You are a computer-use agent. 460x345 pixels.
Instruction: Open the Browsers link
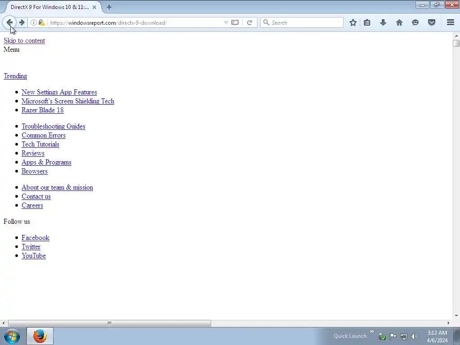coord(34,171)
